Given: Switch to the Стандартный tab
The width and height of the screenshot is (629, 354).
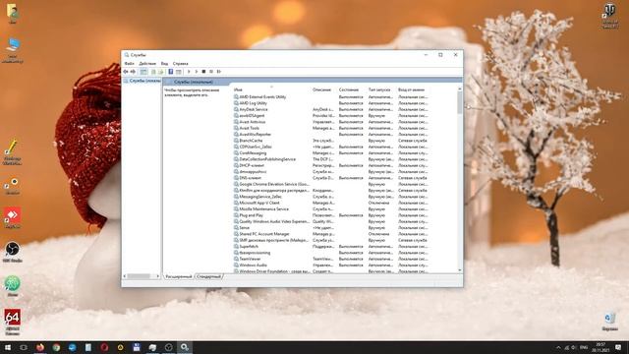Looking at the screenshot, I should coord(208,276).
